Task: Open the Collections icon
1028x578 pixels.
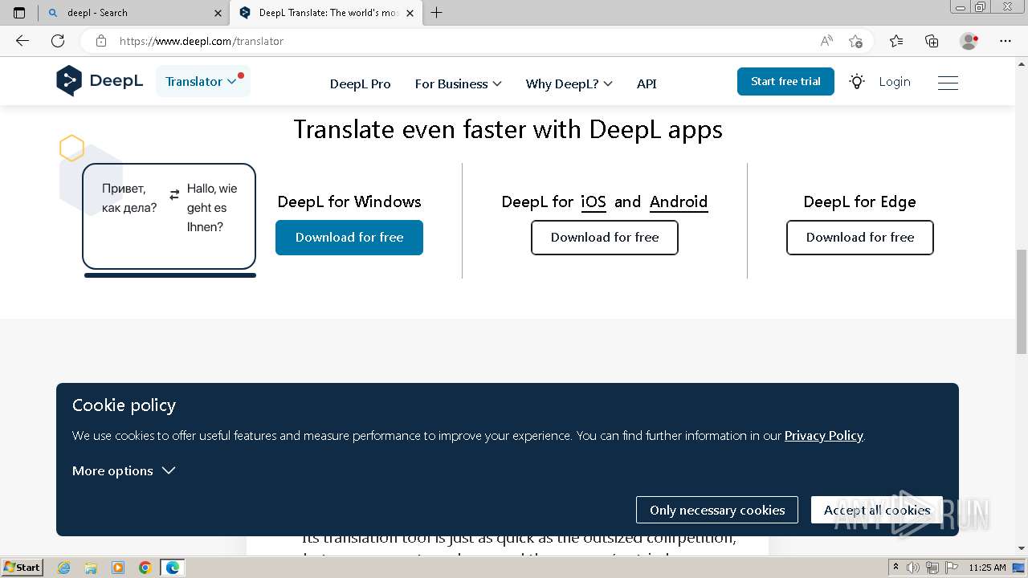Action: pyautogui.click(x=932, y=41)
